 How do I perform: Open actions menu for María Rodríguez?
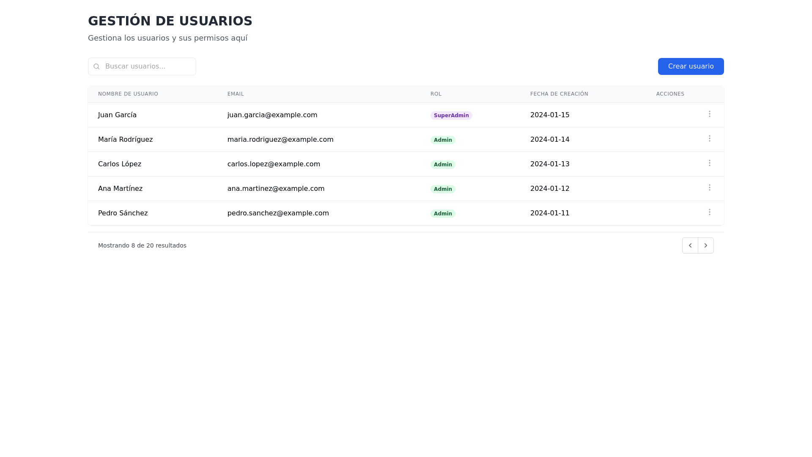pos(709,138)
